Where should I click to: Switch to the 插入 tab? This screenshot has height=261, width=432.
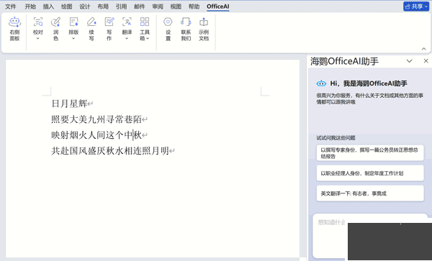[x=48, y=6]
